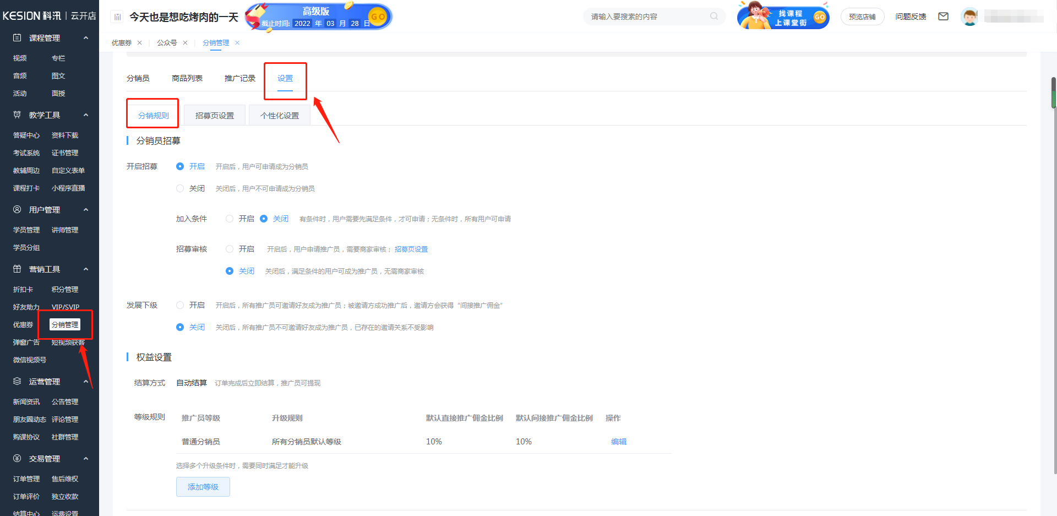This screenshot has height=516, width=1057.
Task: Click the search magnifier icon
Action: coord(714,17)
